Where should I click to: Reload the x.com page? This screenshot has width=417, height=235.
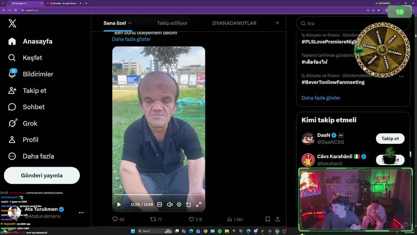click(x=15, y=10)
